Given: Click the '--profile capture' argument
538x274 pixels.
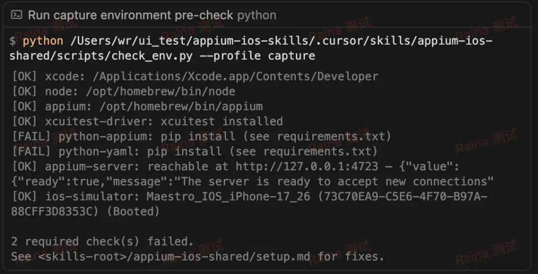Looking at the screenshot, I should tap(258, 56).
